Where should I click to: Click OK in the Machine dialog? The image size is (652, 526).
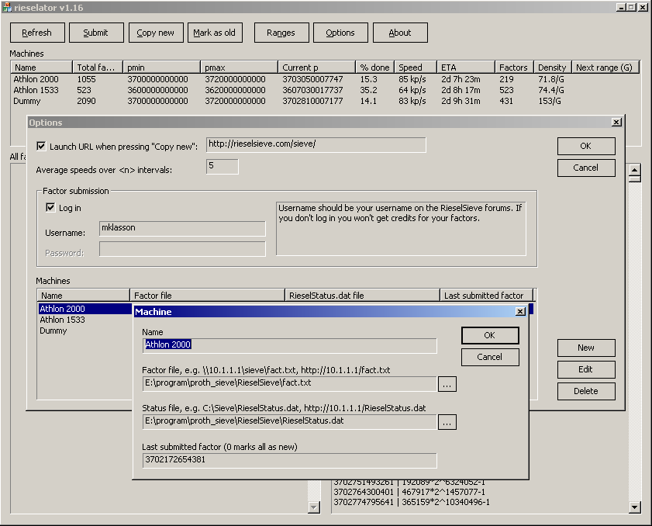pyautogui.click(x=490, y=335)
